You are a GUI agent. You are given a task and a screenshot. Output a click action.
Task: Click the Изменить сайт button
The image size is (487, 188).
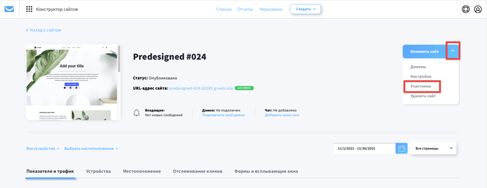point(425,51)
